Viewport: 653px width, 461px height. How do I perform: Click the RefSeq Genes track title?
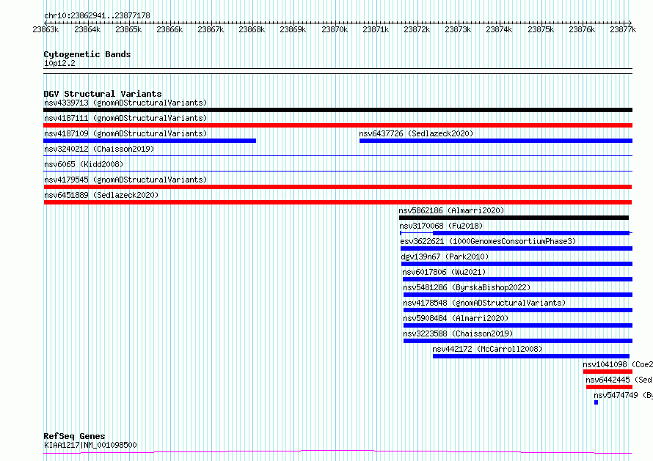point(74,436)
